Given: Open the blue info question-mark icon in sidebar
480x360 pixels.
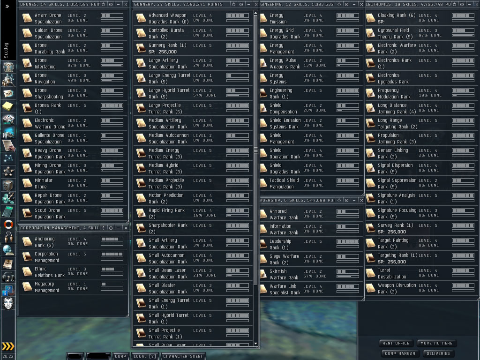Looking at the screenshot, I should coord(7,290).
